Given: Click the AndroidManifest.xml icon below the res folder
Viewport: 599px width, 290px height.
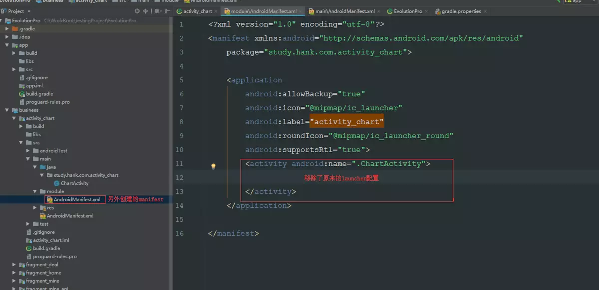Looking at the screenshot, I should coord(43,216).
